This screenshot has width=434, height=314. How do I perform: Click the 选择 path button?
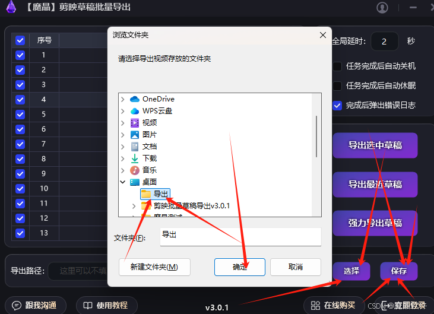point(351,271)
